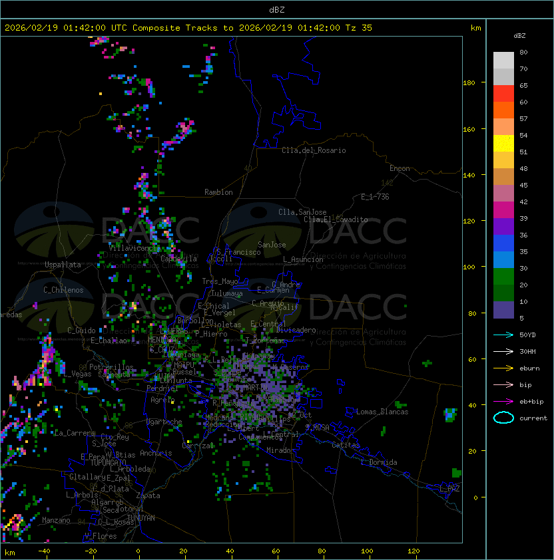The image size is (554, 560).
Task: Pick the magenta 42-39 dBZ color band
Action: 503,210
